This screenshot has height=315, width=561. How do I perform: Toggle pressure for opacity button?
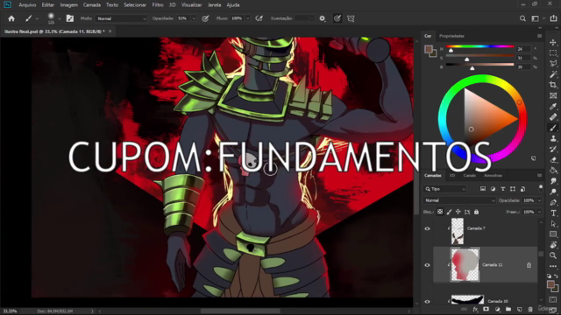point(205,18)
